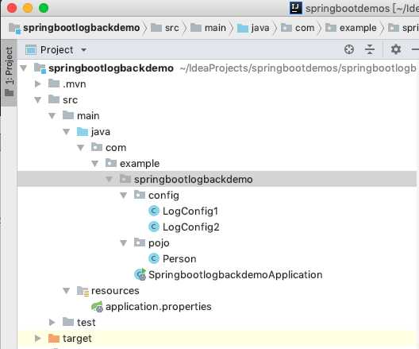Click the module icon of springbootlogbackdemo root
Image resolution: width=419 pixels, height=349 pixels.
(x=40, y=68)
